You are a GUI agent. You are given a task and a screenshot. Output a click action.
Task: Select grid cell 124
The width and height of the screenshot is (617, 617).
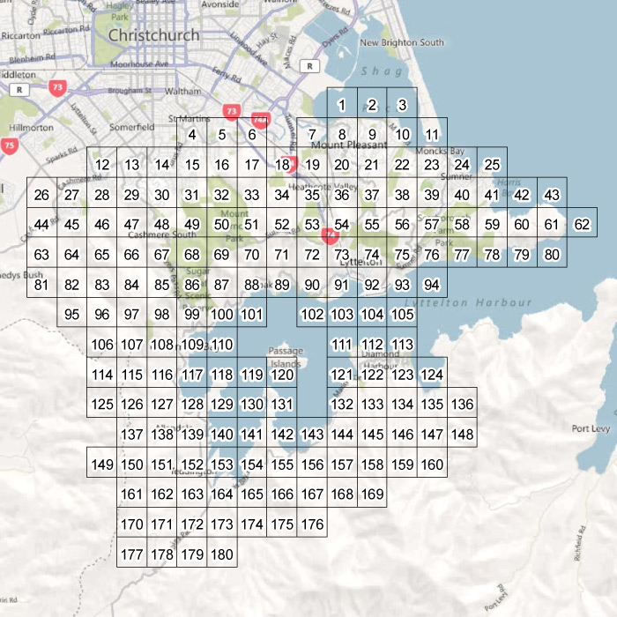432,373
